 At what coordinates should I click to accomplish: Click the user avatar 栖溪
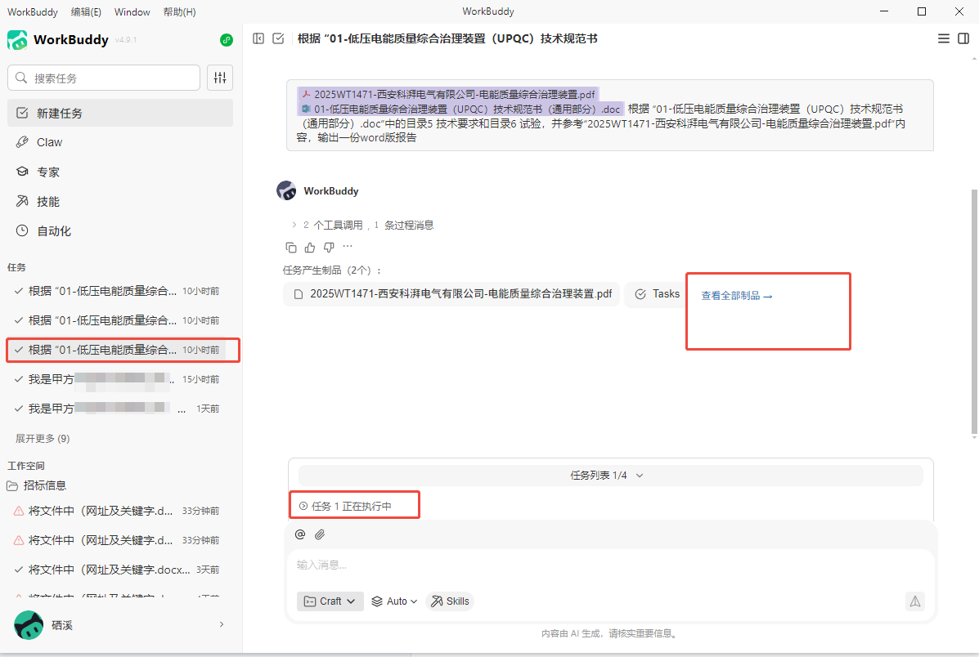29,624
